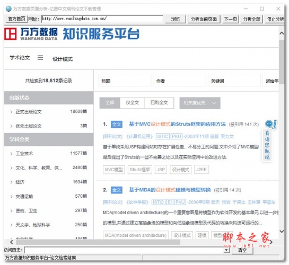Click the MVC模型 keyword tag
Screen dimensions: 289x265
click(x=114, y=170)
